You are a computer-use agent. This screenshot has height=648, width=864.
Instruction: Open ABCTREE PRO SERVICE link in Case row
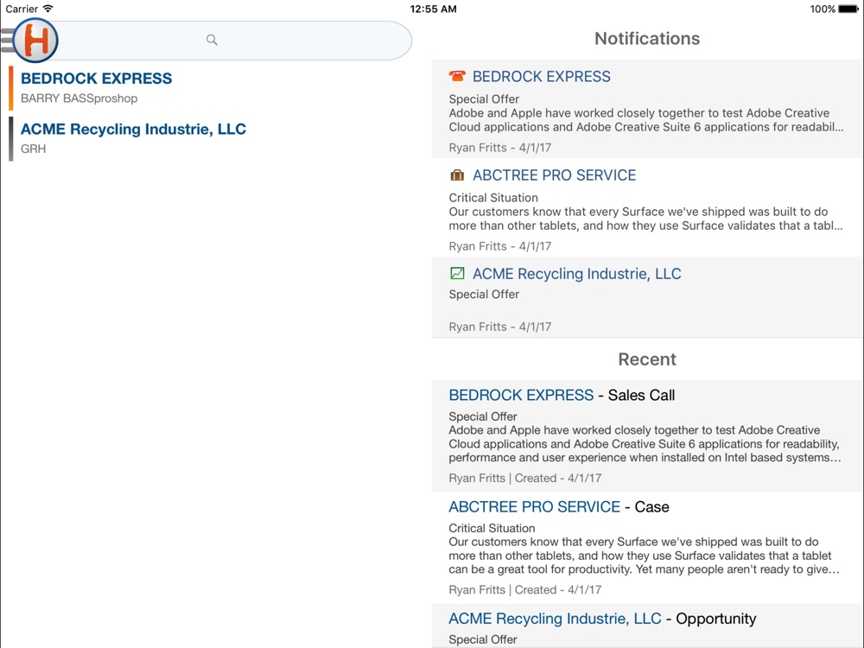point(535,507)
